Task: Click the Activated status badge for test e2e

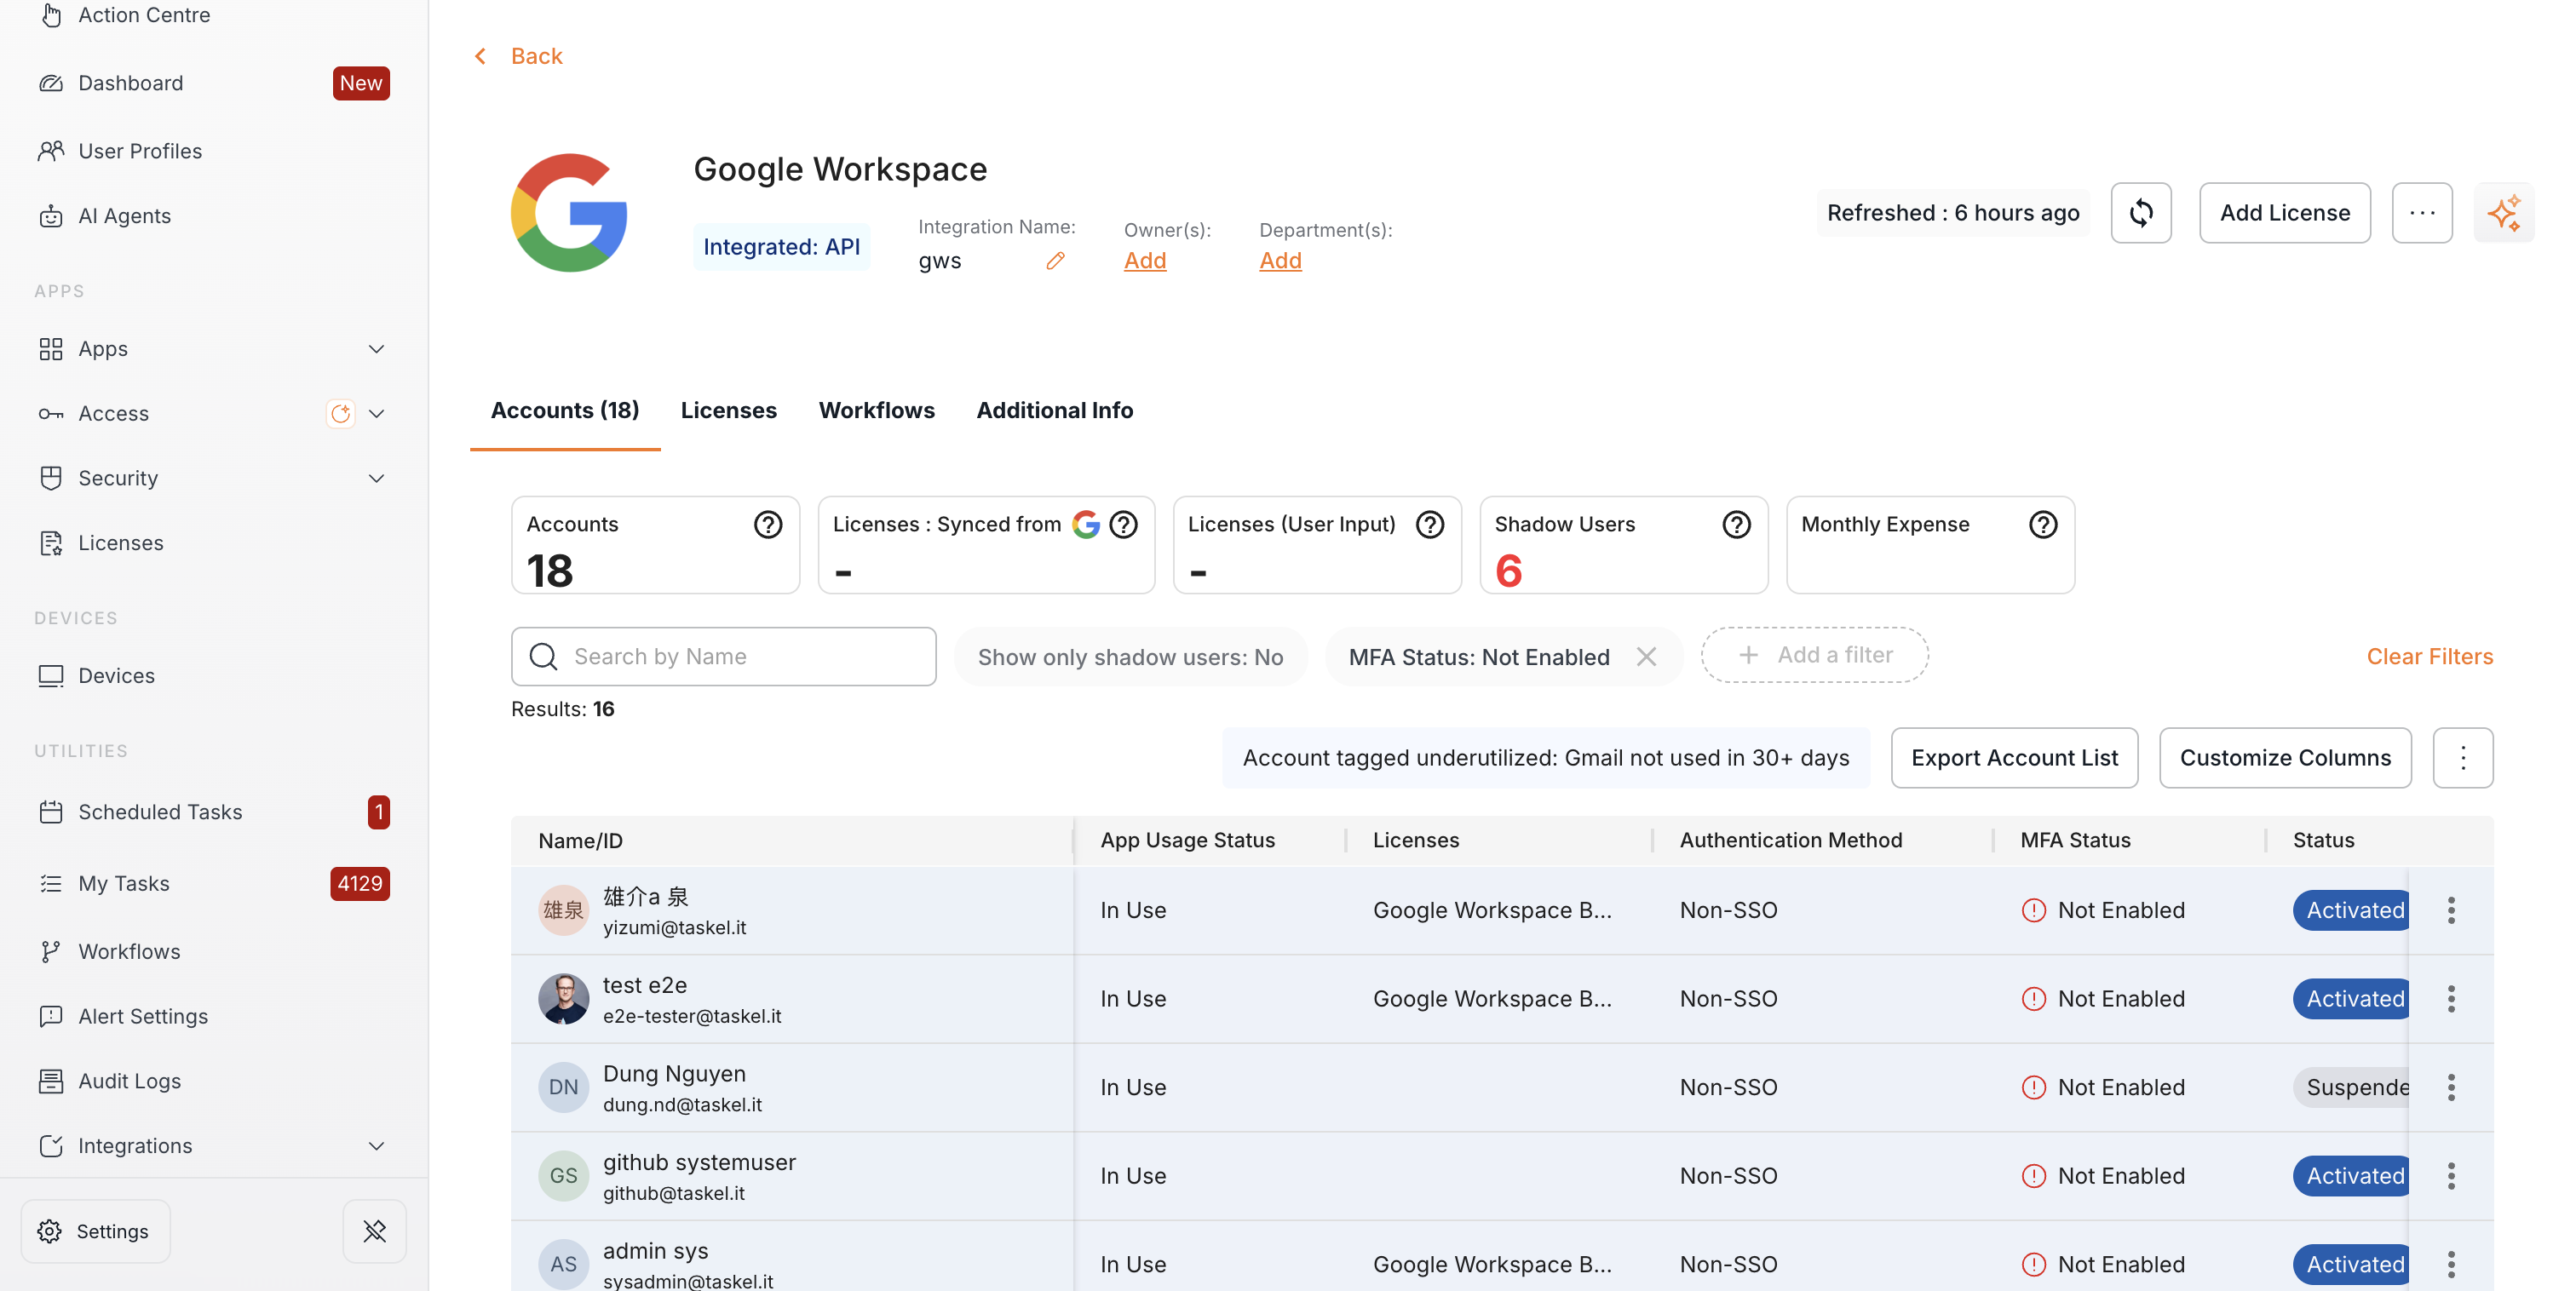Action: point(2350,999)
